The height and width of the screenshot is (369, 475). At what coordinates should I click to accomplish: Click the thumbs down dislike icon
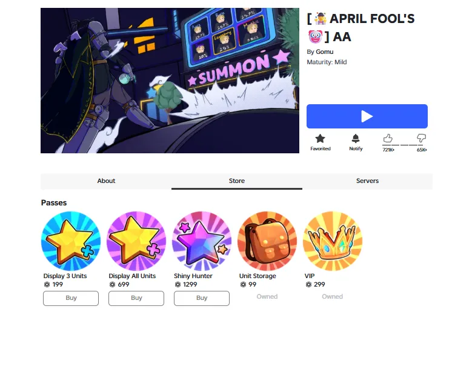421,138
